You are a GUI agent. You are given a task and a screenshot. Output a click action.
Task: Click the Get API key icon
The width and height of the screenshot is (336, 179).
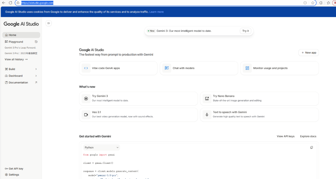click(6, 169)
